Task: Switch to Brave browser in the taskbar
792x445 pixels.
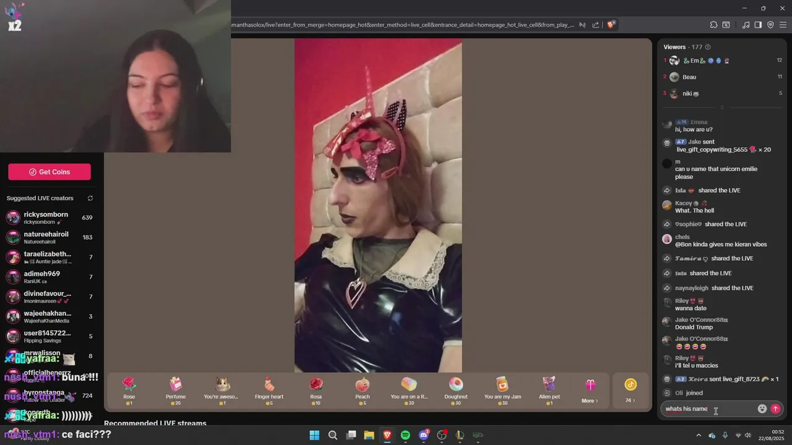Action: (x=387, y=435)
